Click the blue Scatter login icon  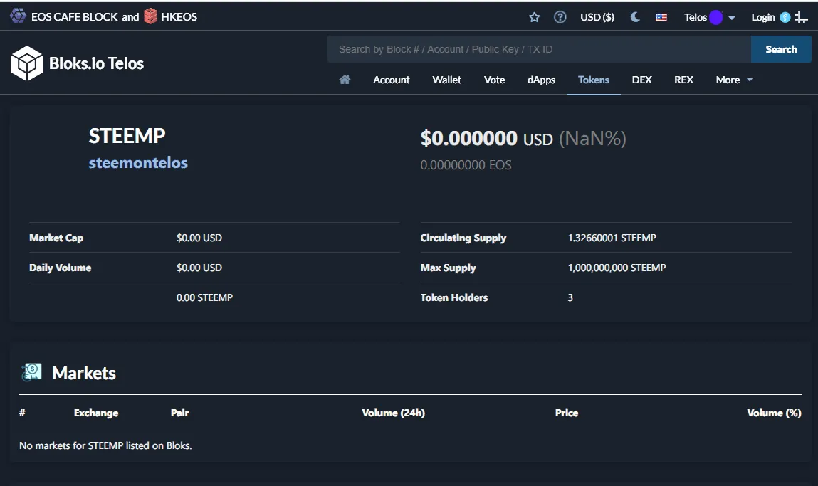coord(785,17)
